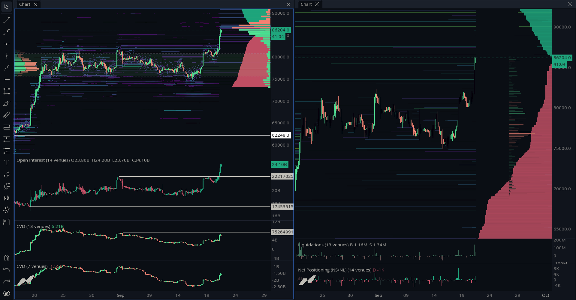Select the trend line drawing tool
This screenshot has width=576, height=300.
click(x=6, y=20)
